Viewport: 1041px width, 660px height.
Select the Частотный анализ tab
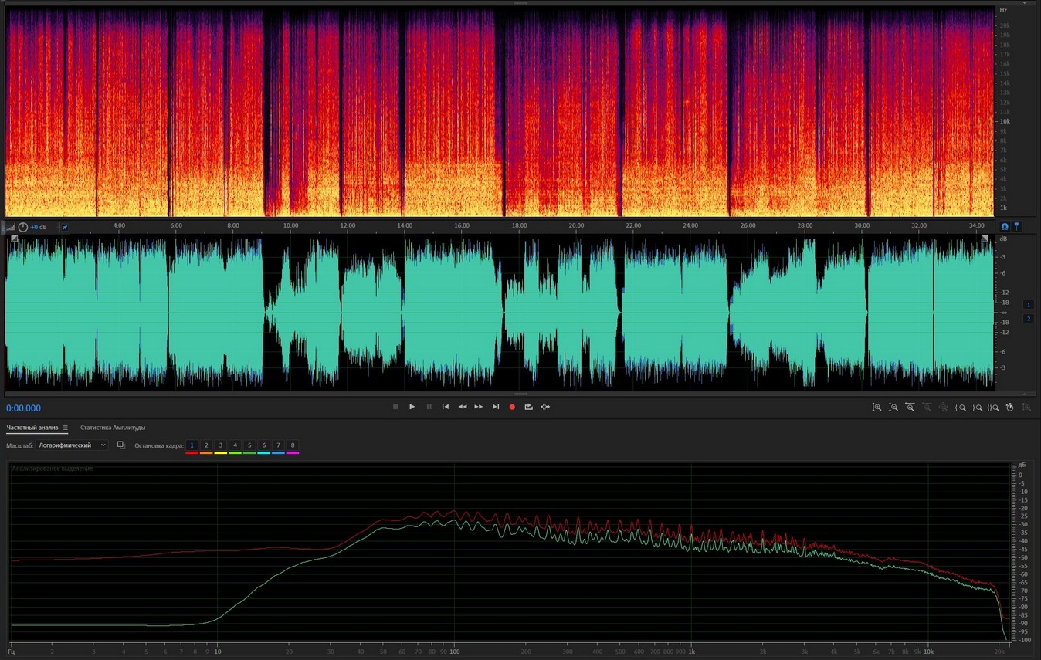click(32, 428)
